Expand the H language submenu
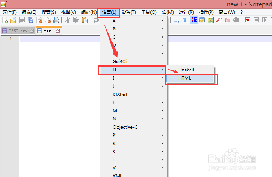 click(x=133, y=70)
